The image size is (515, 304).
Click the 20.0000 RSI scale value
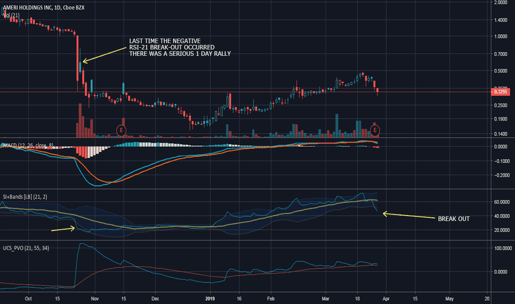502,230
